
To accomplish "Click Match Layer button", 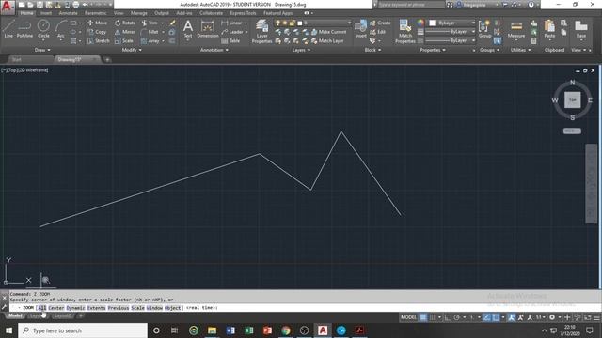I will click(327, 41).
